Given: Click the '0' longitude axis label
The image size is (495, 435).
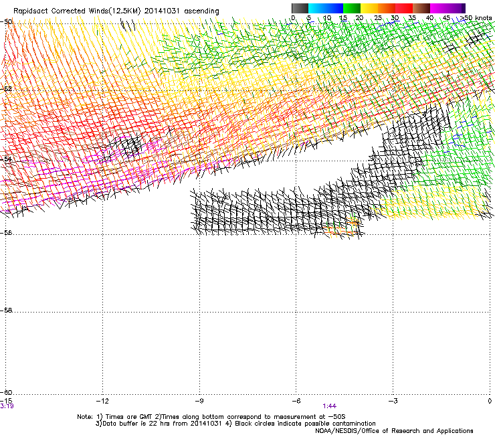Looking at the screenshot, I should [490, 401].
